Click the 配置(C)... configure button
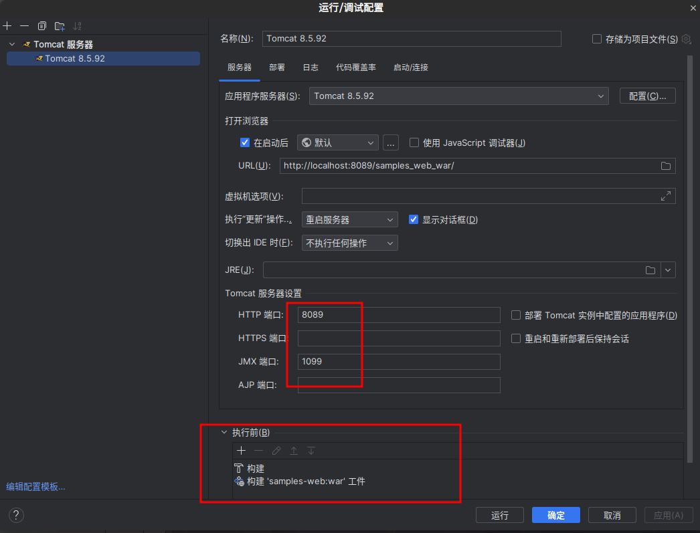 [647, 96]
